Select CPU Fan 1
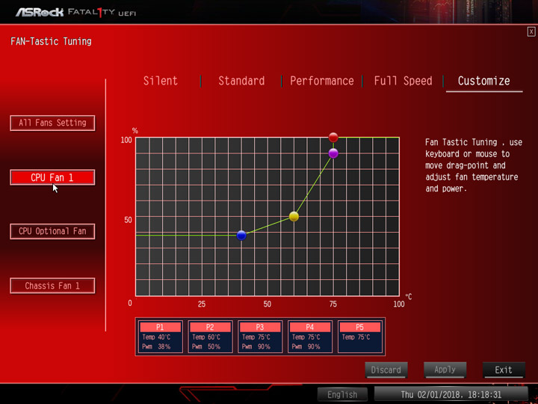The image size is (538, 404). click(52, 177)
